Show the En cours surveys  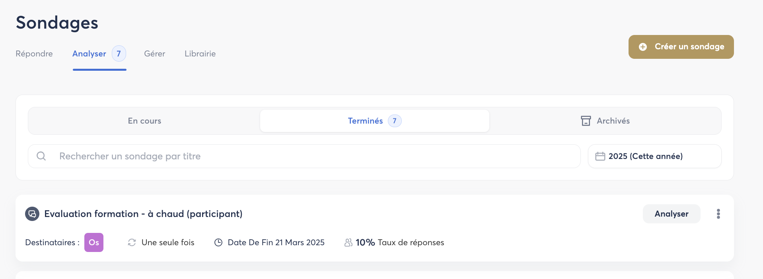(x=144, y=121)
